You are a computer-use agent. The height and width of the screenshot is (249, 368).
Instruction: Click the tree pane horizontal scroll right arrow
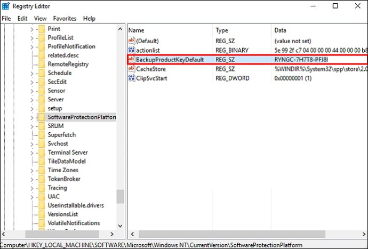pos(112,234)
